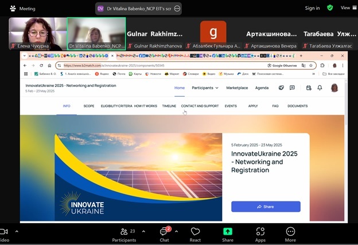The height and width of the screenshot is (245, 358).
Task: Open the Почта bookmark
Action: (x=119, y=74)
